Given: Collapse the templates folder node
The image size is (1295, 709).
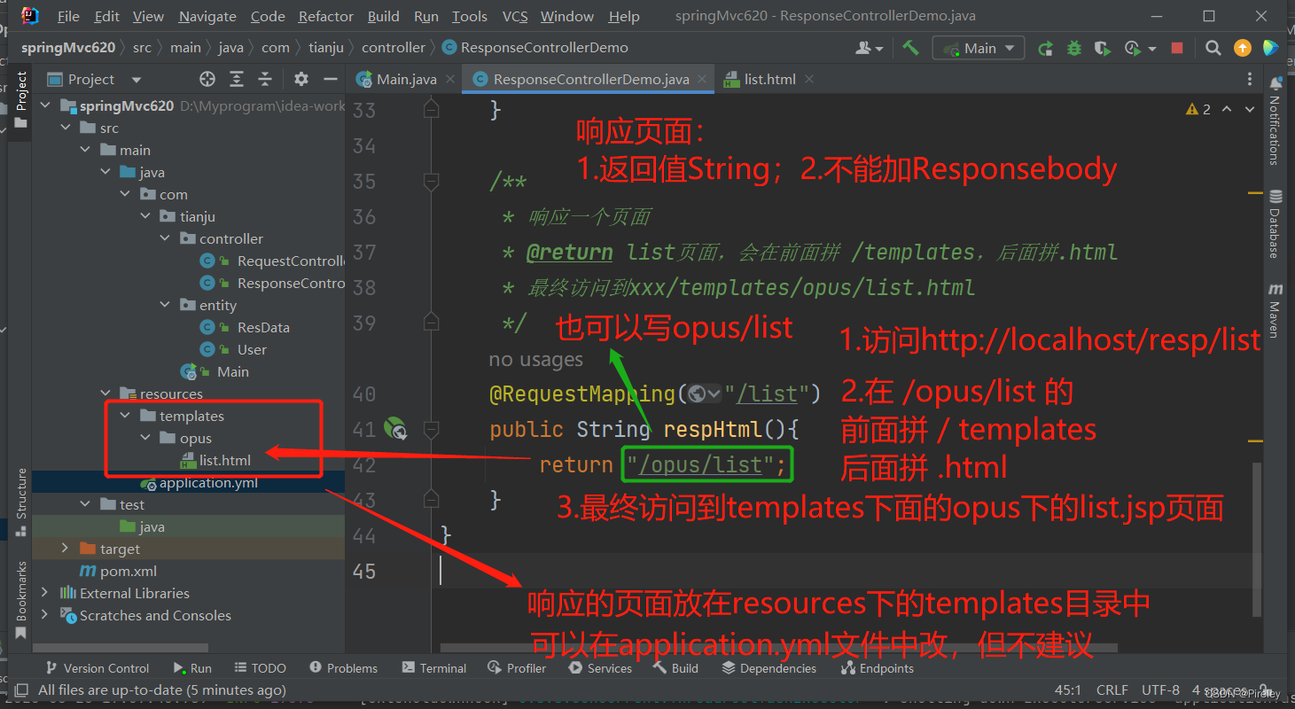Looking at the screenshot, I should (126, 416).
